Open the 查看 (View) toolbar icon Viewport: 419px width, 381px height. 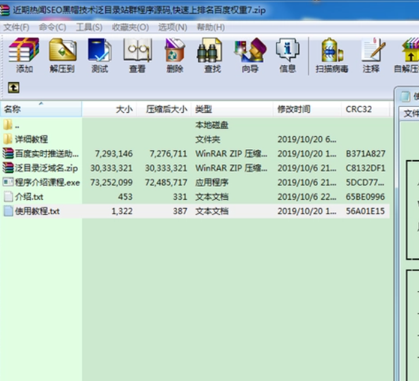coord(137,50)
